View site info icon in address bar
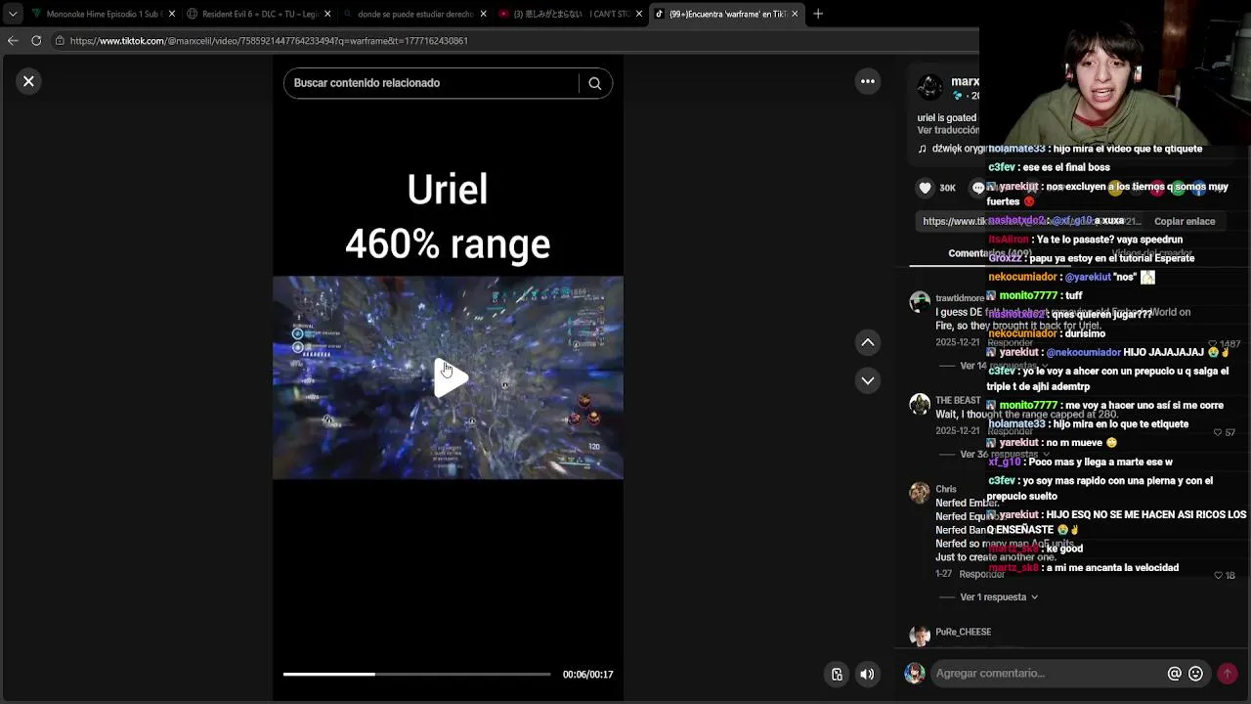Image resolution: width=1251 pixels, height=704 pixels. point(60,41)
